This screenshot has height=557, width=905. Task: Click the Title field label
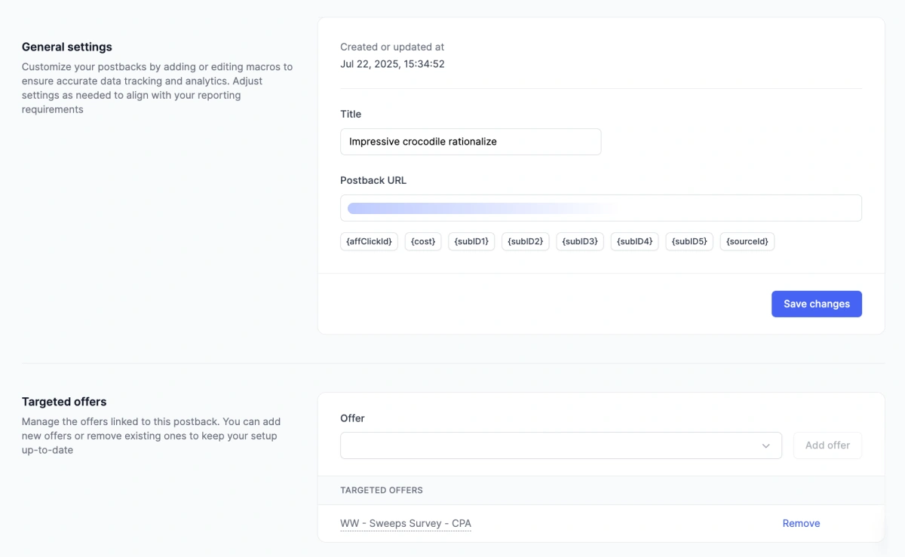pyautogui.click(x=351, y=114)
